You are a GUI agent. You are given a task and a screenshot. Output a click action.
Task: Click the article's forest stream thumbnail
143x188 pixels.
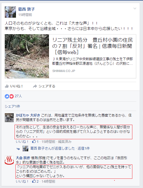pyautogui.click(x=27, y=56)
